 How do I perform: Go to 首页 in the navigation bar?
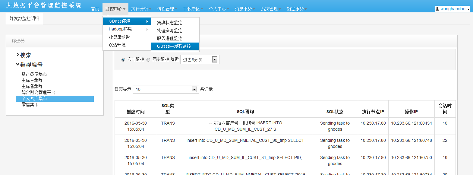coord(95,9)
